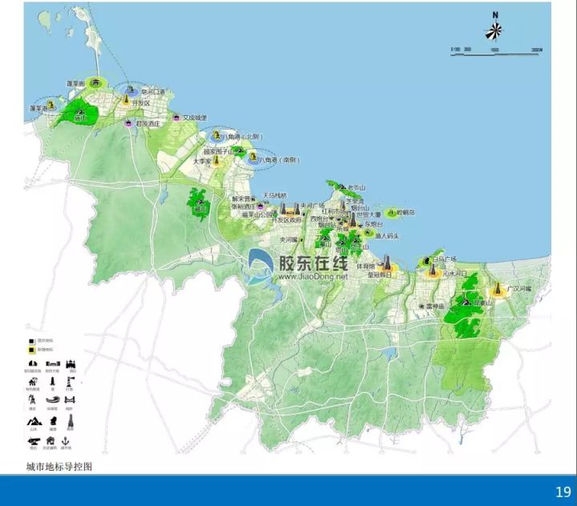Image resolution: width=577 pixels, height=506 pixels.
Task: Click the yellow-bordered legend square
Action: 31,350
